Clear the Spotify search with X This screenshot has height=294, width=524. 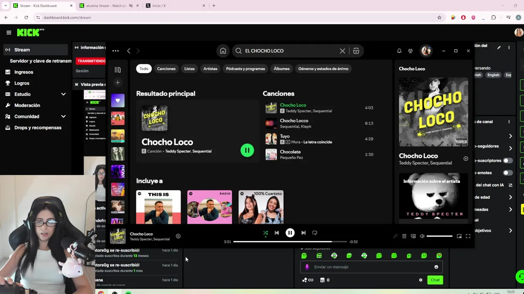coord(342,51)
